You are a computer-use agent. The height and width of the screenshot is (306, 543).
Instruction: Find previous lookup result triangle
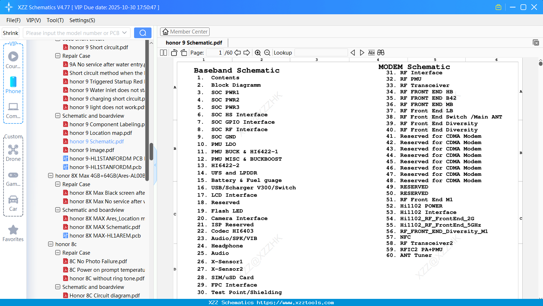[353, 52]
